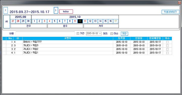182x95 pixels.
Task: Select October 14 day cell
Action: click(100, 21)
